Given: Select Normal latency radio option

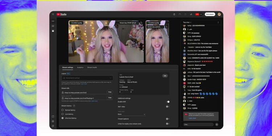Looking at the screenshot, I should tap(62, 110).
